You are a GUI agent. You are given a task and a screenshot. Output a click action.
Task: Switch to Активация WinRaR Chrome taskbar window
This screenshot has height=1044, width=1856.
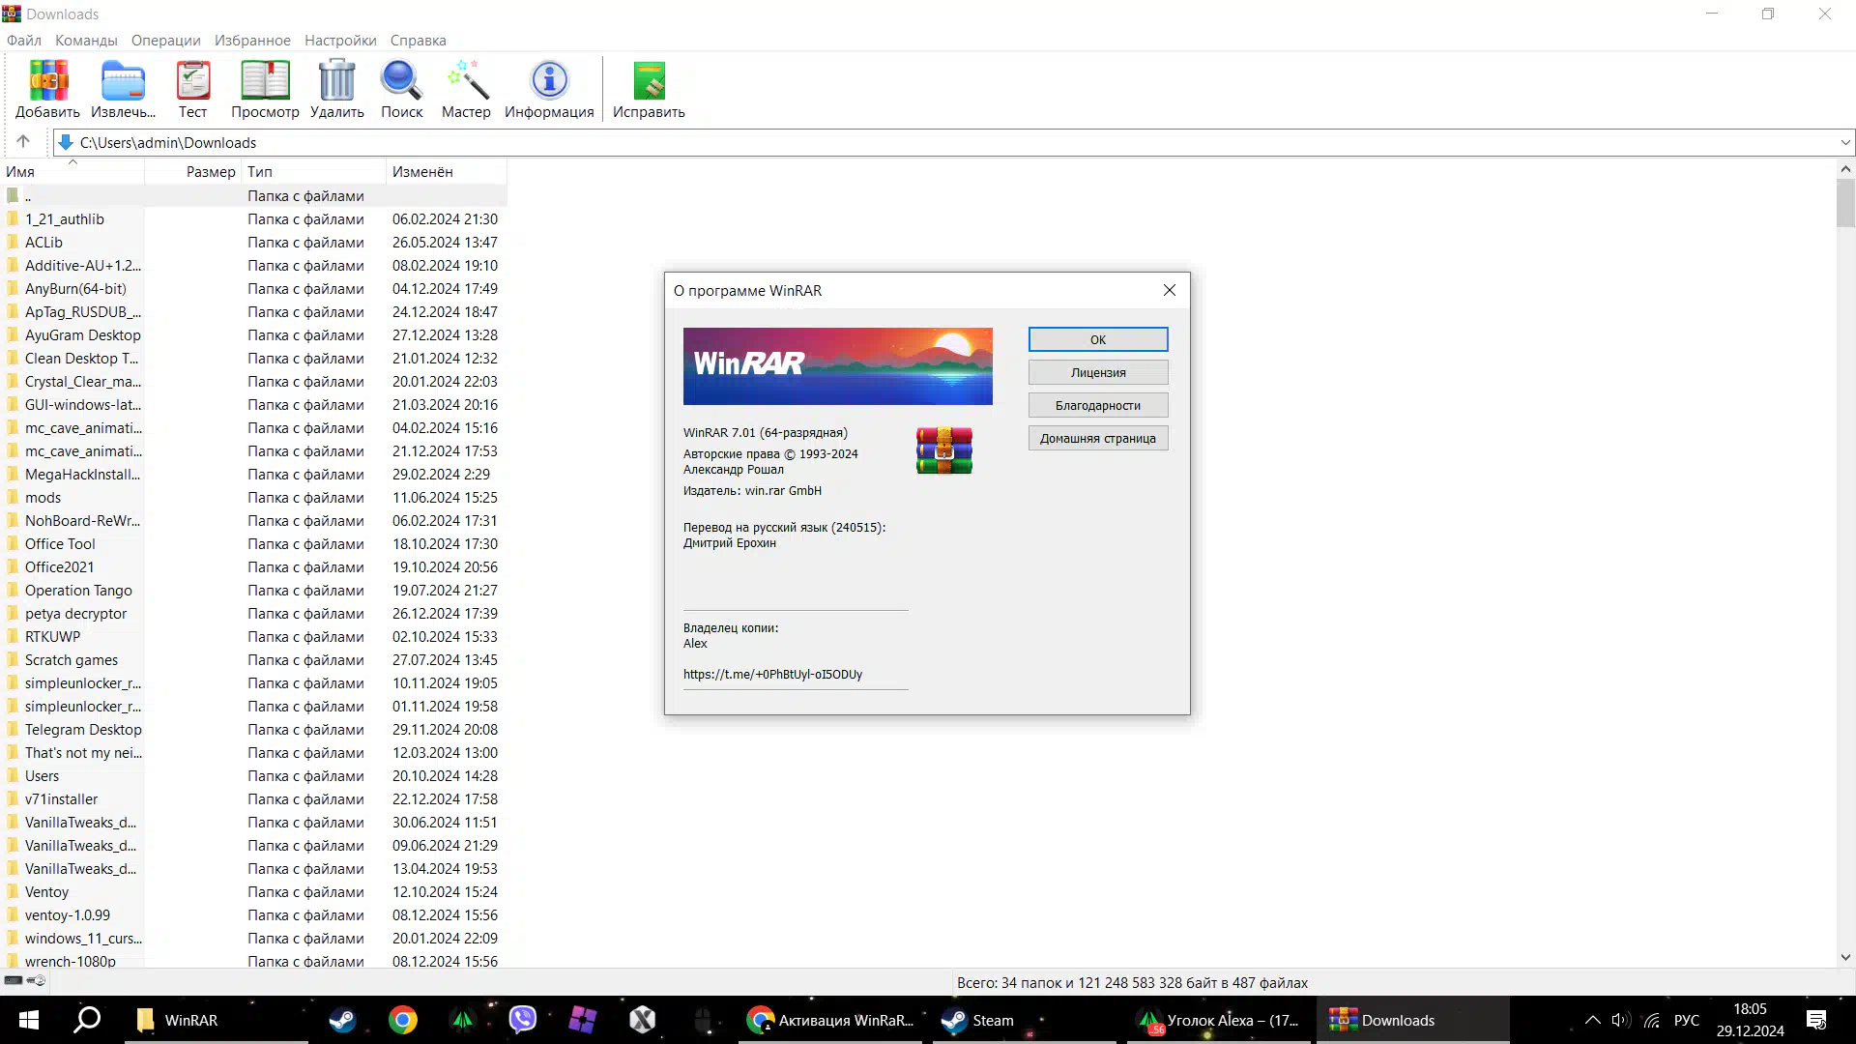pyautogui.click(x=831, y=1020)
